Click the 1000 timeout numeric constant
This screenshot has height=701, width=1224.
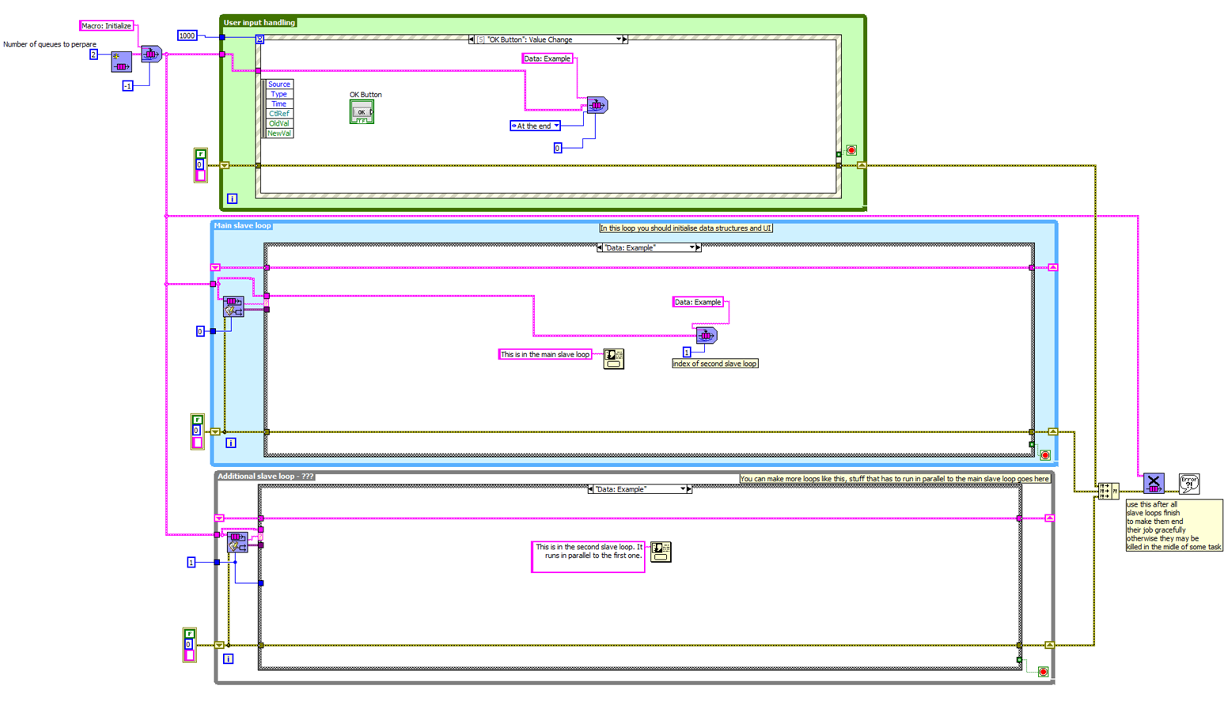[187, 36]
